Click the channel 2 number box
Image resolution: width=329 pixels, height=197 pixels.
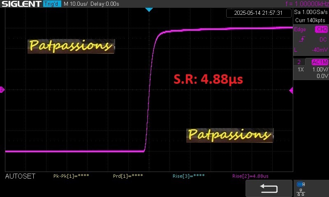tap(299, 62)
